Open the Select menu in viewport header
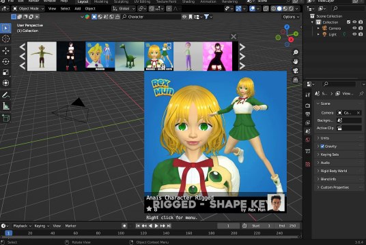366x245 pixels. click(65, 9)
